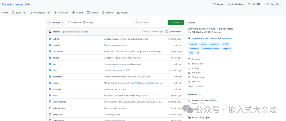Viewport: 286px width, 121px height.
Task: Click the cmake folder icon
Action: pyautogui.click(x=50, y=58)
